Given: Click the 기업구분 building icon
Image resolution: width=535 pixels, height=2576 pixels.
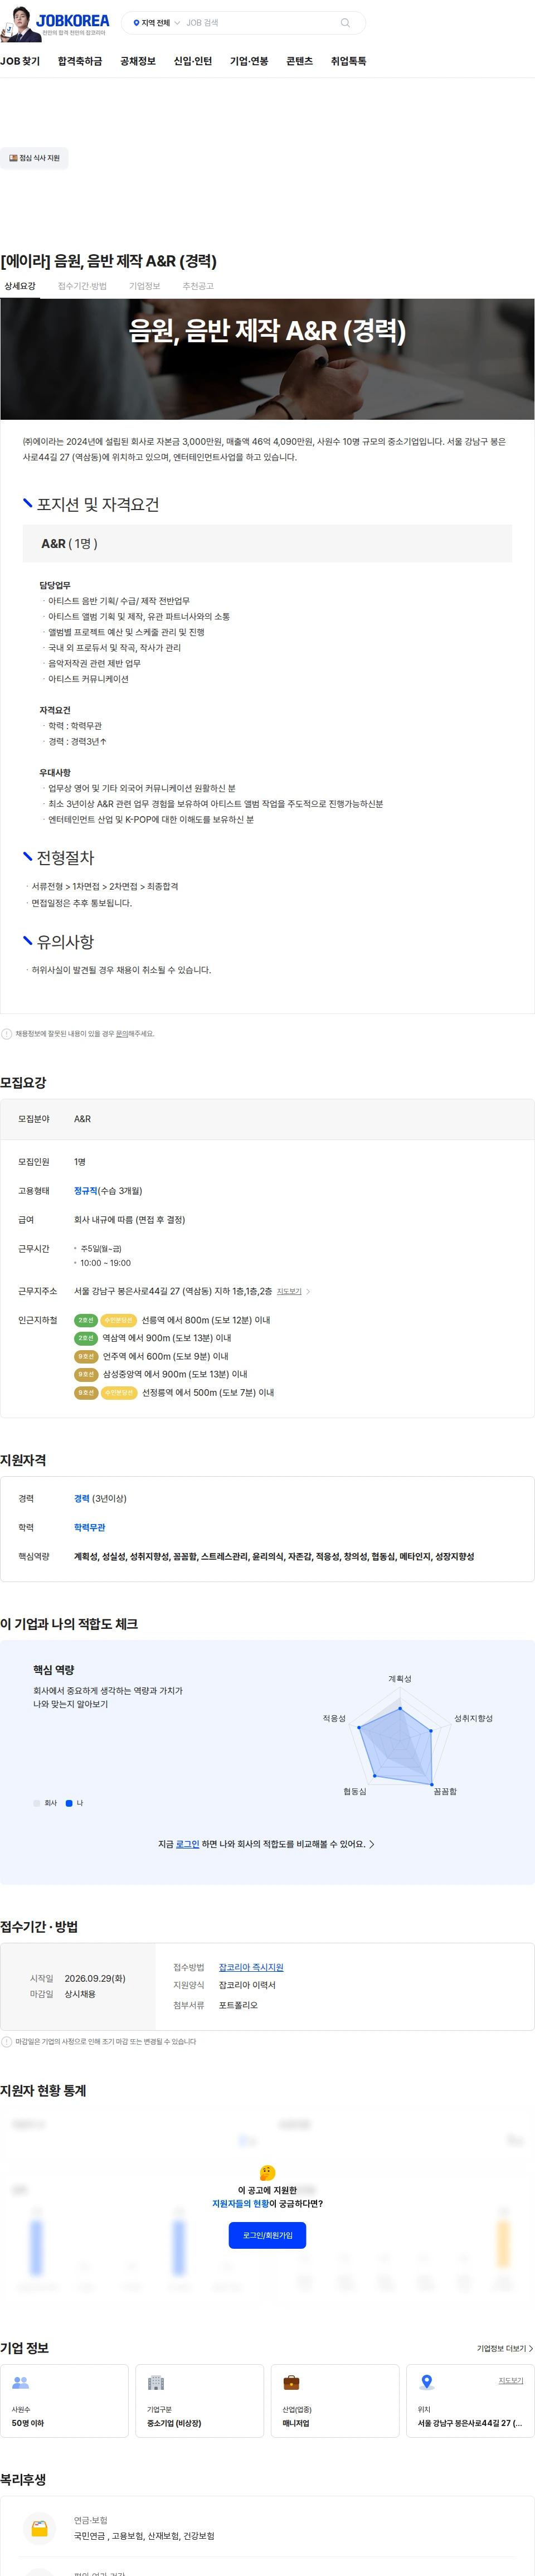Looking at the screenshot, I should pyautogui.click(x=156, y=2382).
